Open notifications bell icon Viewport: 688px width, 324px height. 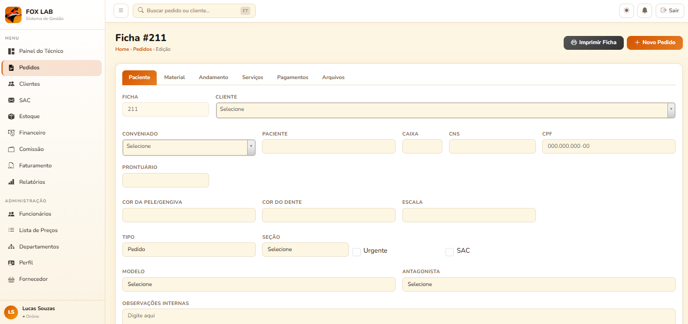coord(644,11)
